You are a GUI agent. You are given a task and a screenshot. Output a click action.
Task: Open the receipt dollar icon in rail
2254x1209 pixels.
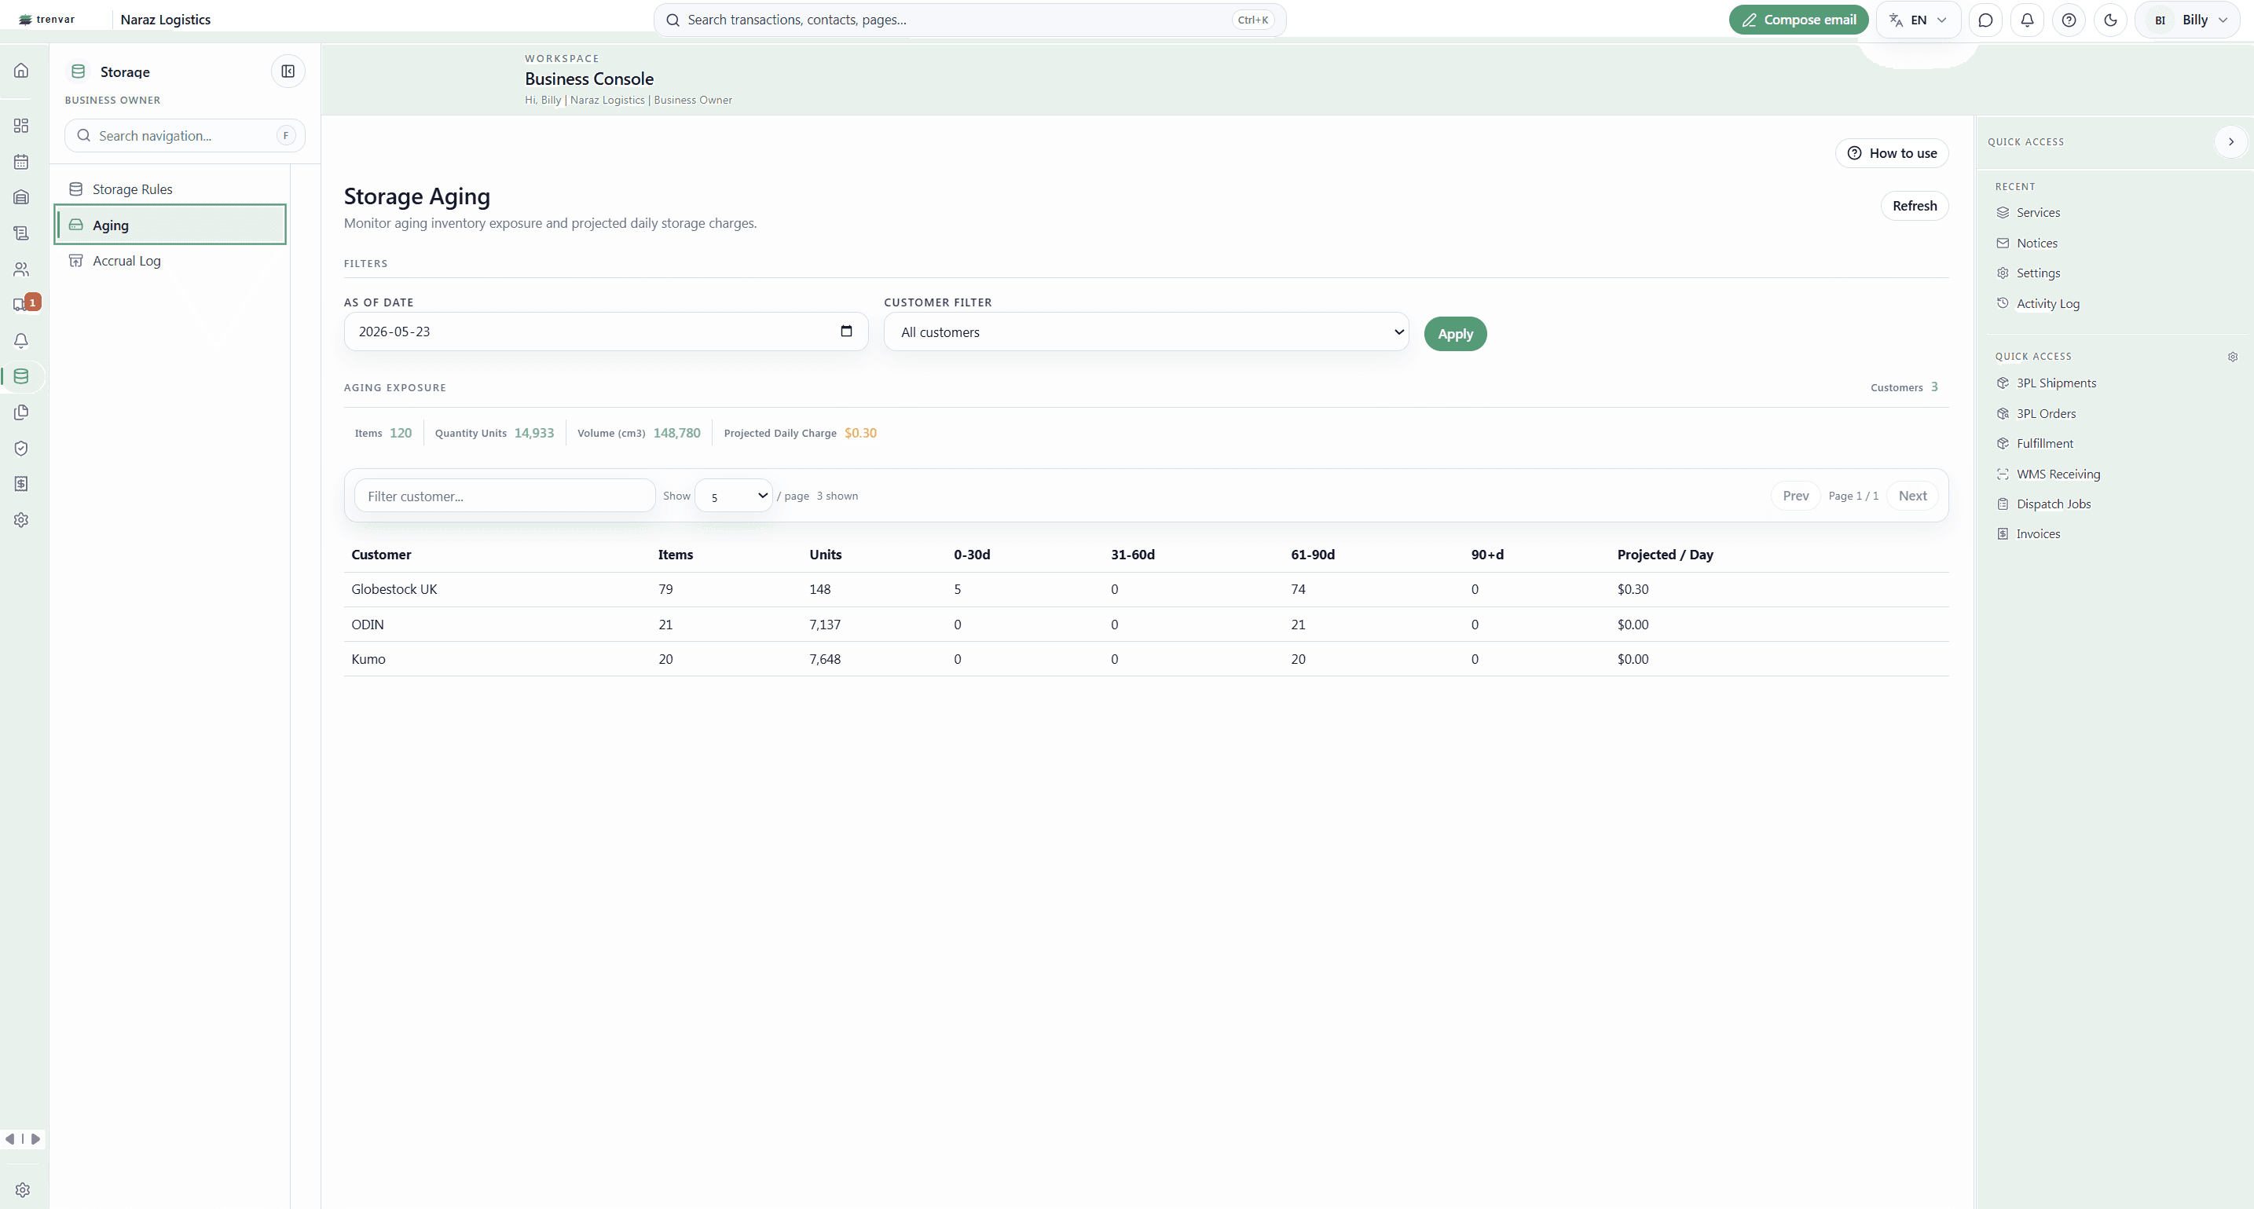[21, 484]
